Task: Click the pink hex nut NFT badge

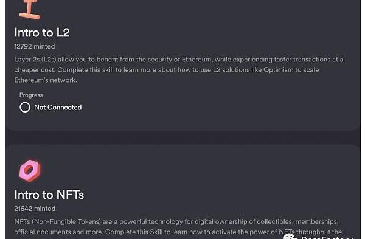Action: (30, 170)
